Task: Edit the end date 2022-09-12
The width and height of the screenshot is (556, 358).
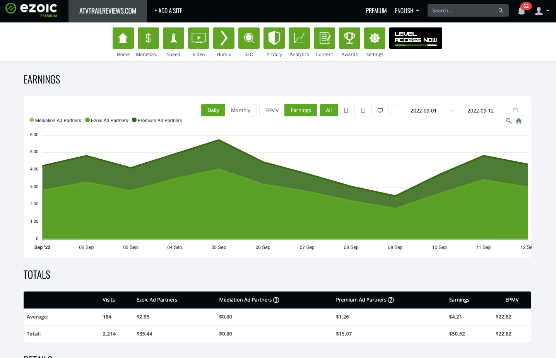Action: pos(481,111)
